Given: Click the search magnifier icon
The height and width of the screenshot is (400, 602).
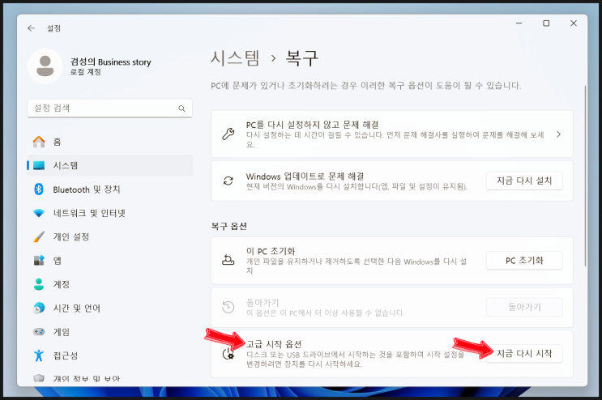Looking at the screenshot, I should pos(181,109).
